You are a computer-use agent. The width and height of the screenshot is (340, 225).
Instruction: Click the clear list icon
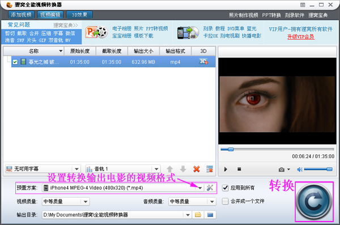coord(210,169)
